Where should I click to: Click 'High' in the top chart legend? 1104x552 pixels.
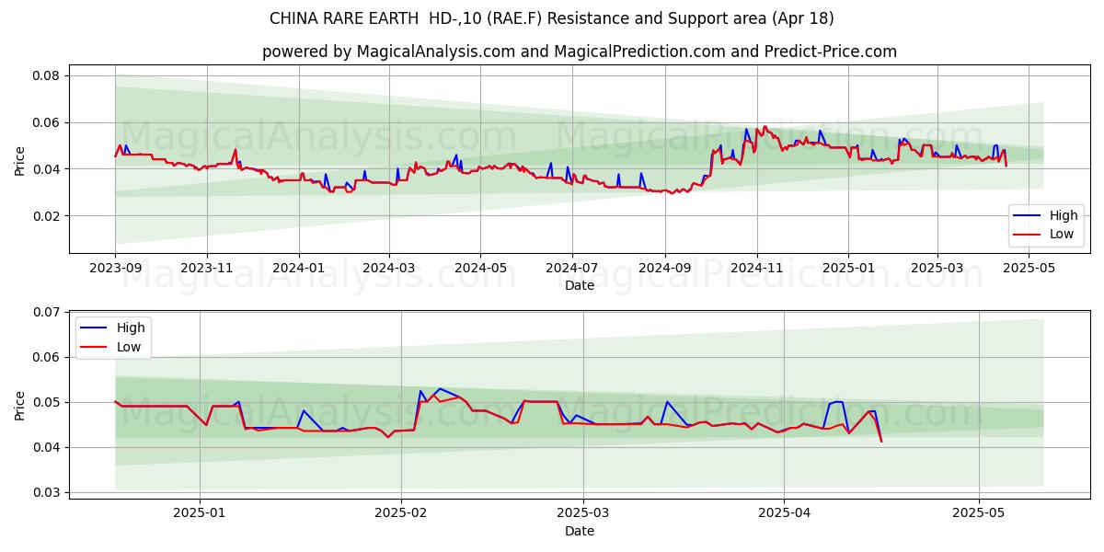pyautogui.click(x=1064, y=215)
